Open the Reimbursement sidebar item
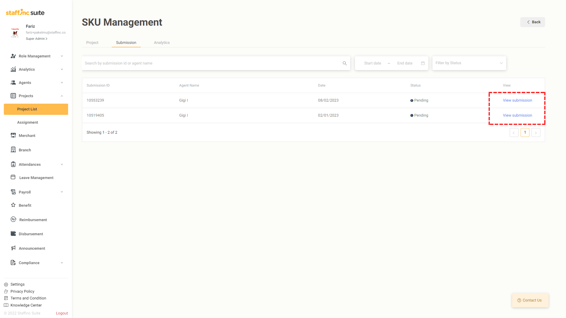 point(33,220)
